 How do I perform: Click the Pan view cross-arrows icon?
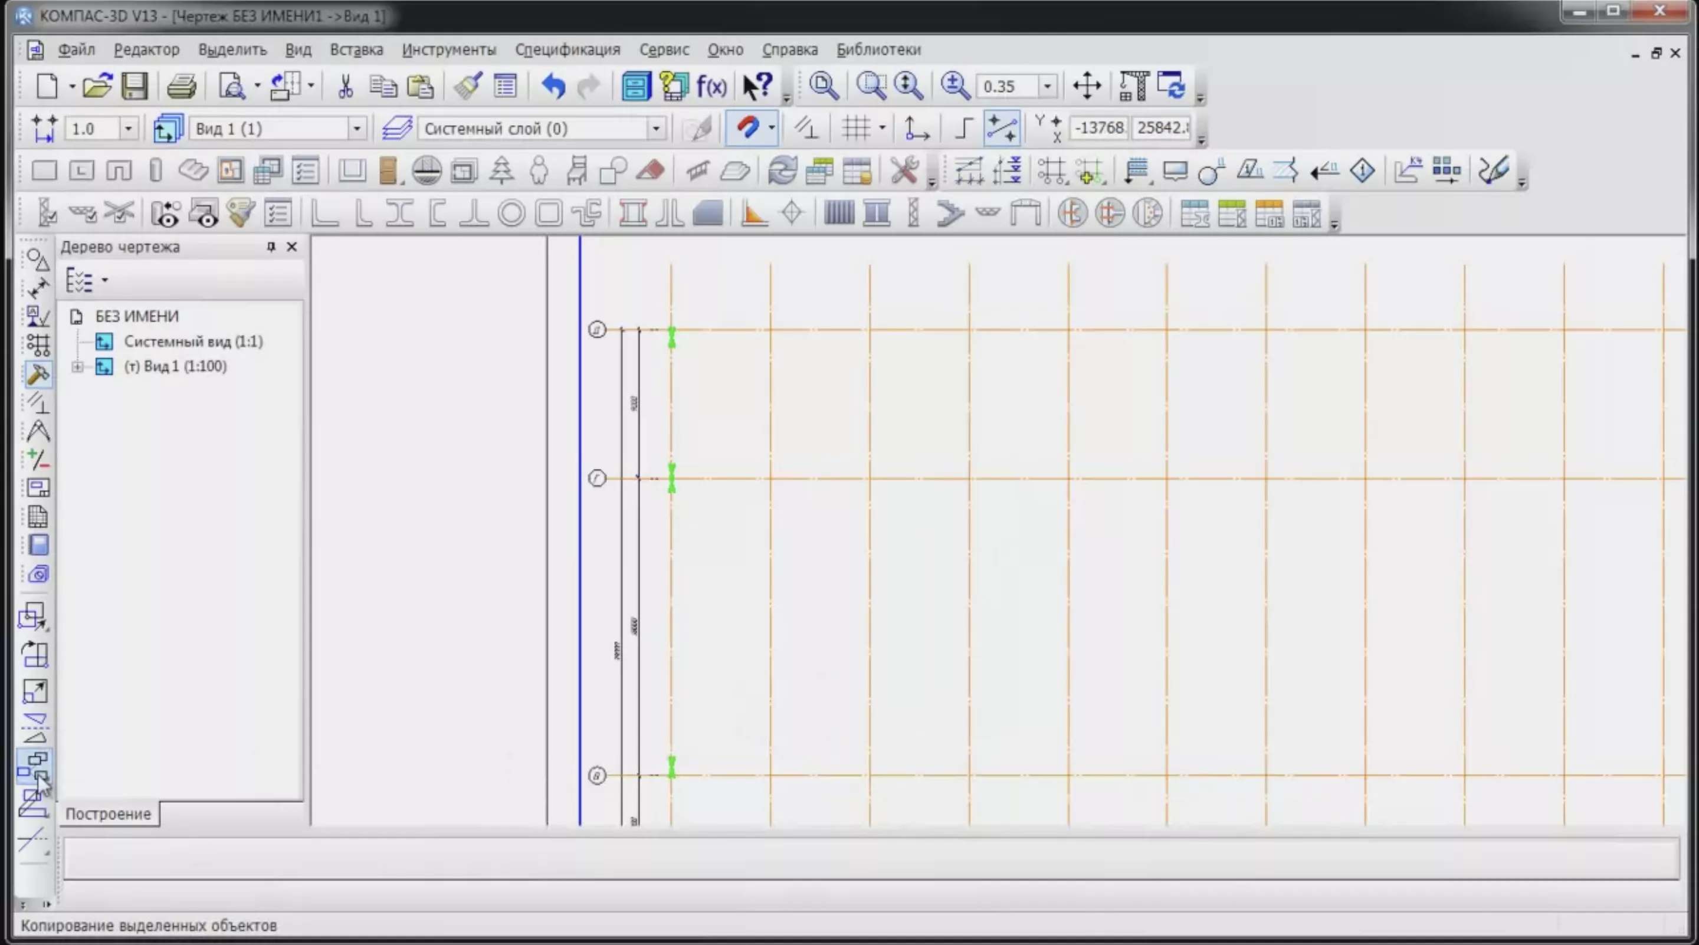pos(1086,86)
